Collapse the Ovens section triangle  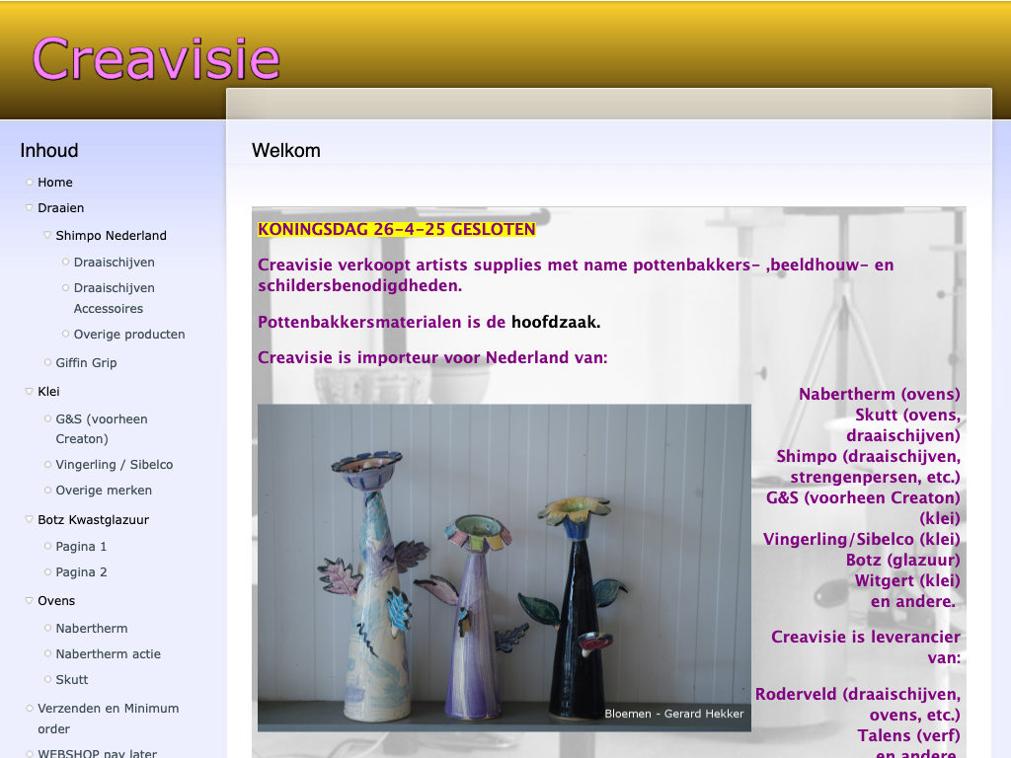[30, 601]
